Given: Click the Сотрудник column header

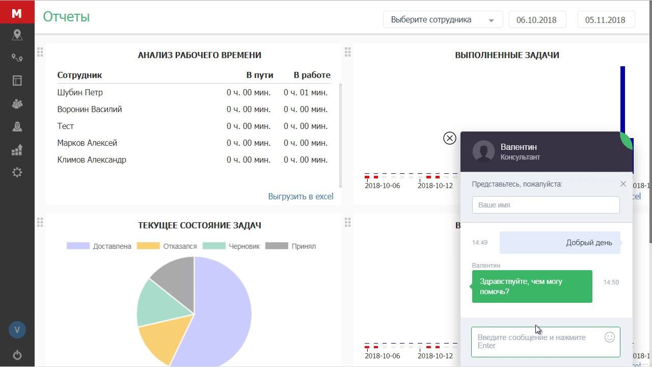Looking at the screenshot, I should pyautogui.click(x=79, y=75).
